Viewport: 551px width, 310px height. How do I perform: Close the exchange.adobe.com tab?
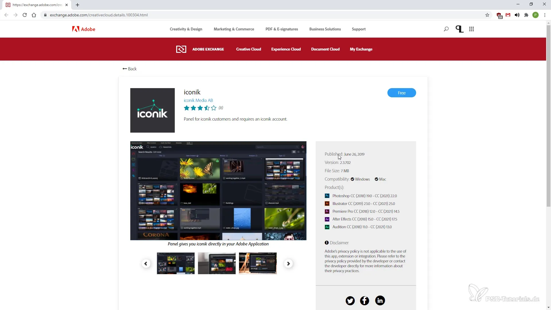click(67, 5)
